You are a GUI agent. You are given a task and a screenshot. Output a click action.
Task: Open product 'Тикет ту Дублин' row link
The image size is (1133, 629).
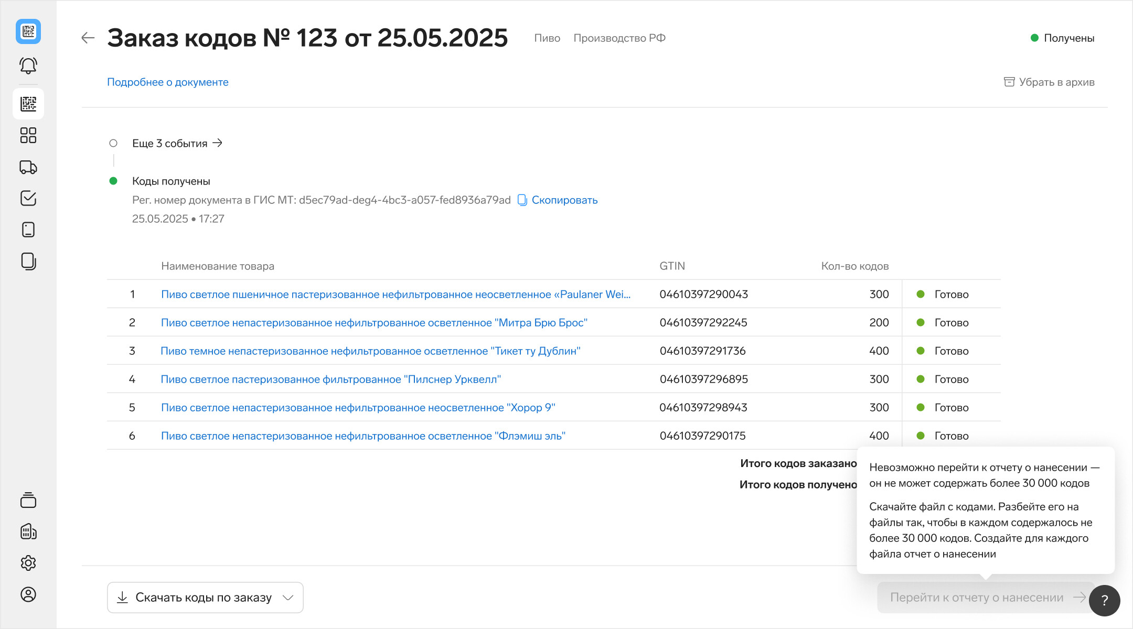(x=370, y=351)
